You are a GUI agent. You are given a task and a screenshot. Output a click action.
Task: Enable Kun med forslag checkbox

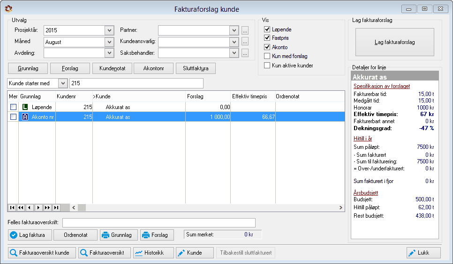click(x=267, y=56)
